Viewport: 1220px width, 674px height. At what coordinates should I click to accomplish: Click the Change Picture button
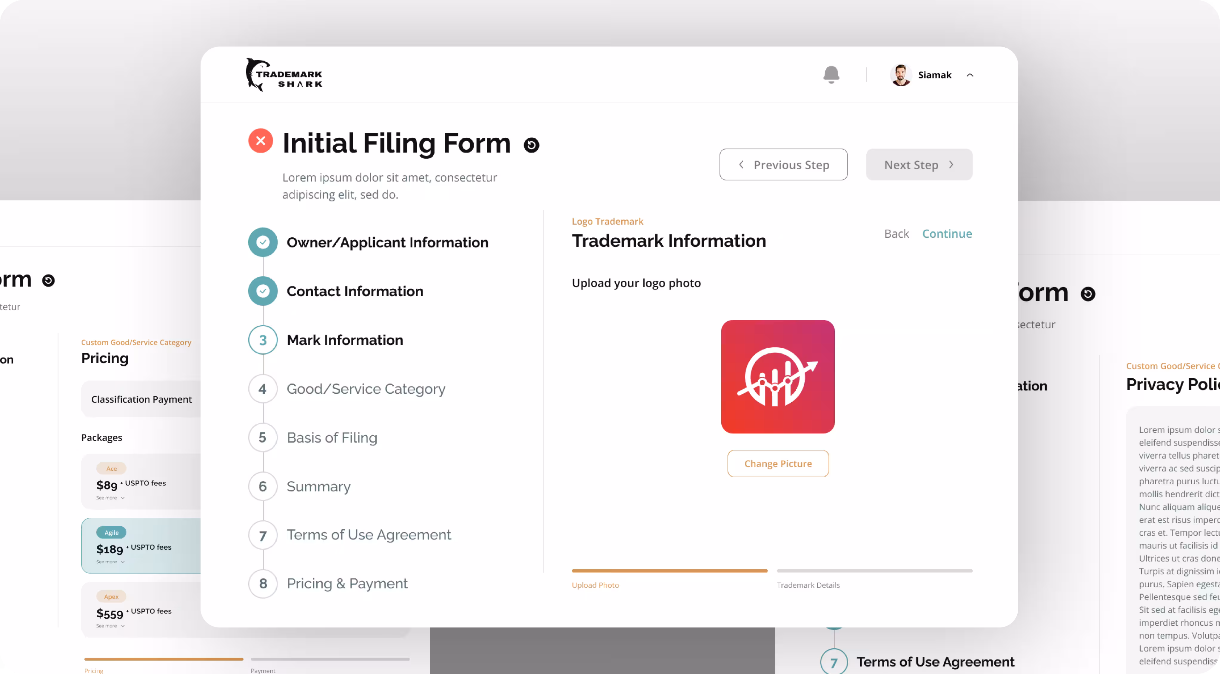[x=778, y=464]
